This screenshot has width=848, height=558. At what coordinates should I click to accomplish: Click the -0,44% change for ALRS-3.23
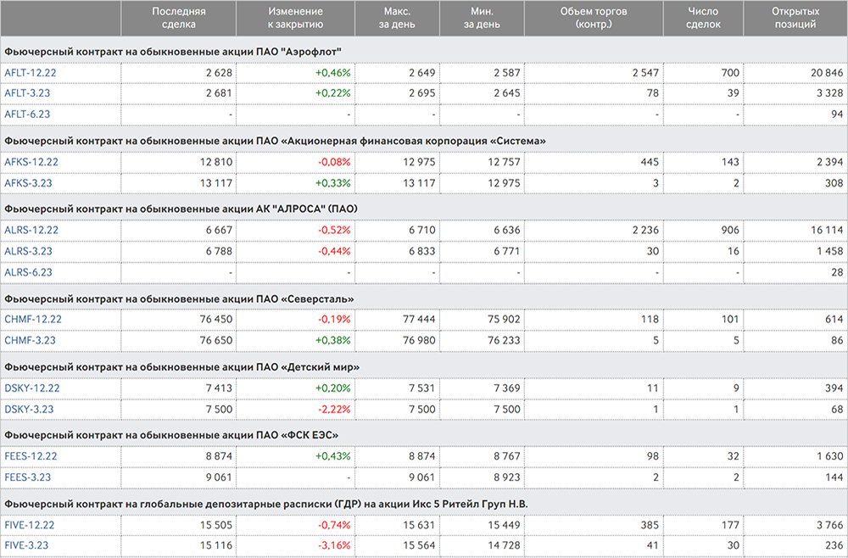click(x=334, y=251)
